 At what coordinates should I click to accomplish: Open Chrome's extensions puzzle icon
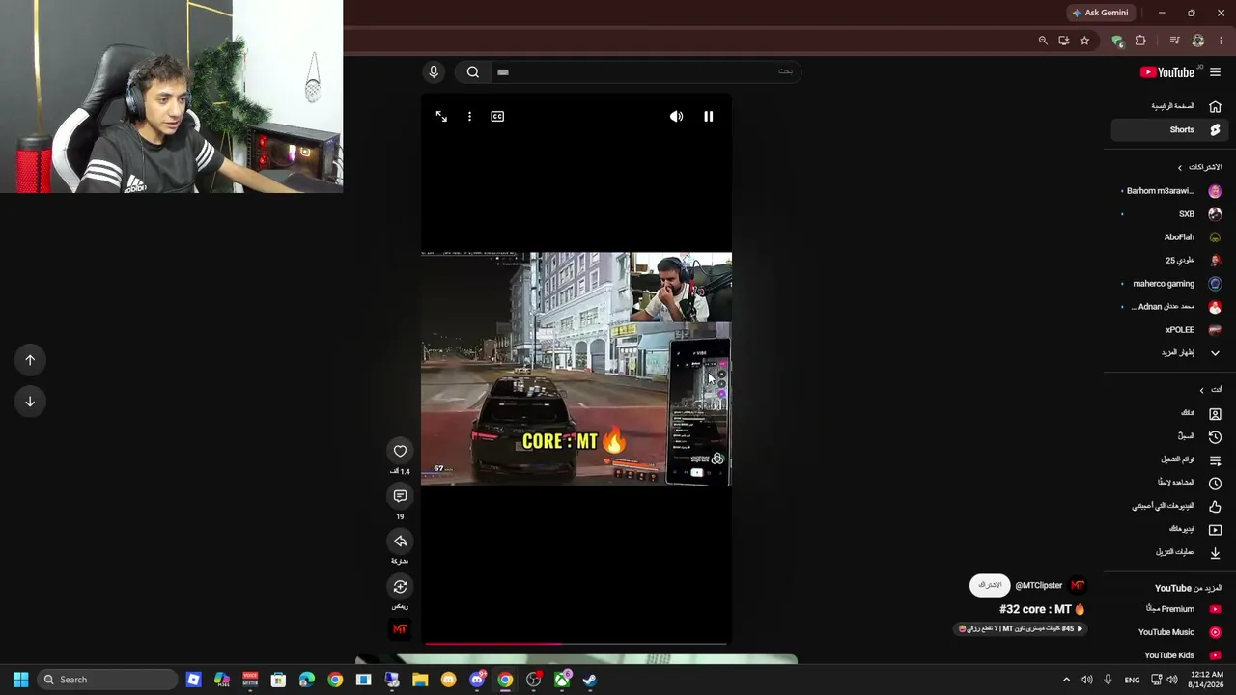(x=1140, y=41)
